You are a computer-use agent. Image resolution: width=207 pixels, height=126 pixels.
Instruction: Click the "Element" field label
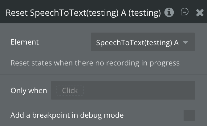tap(25, 42)
